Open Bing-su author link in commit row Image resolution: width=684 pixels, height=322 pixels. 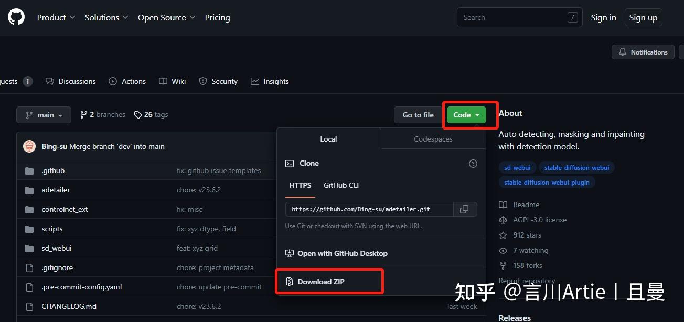click(x=55, y=146)
